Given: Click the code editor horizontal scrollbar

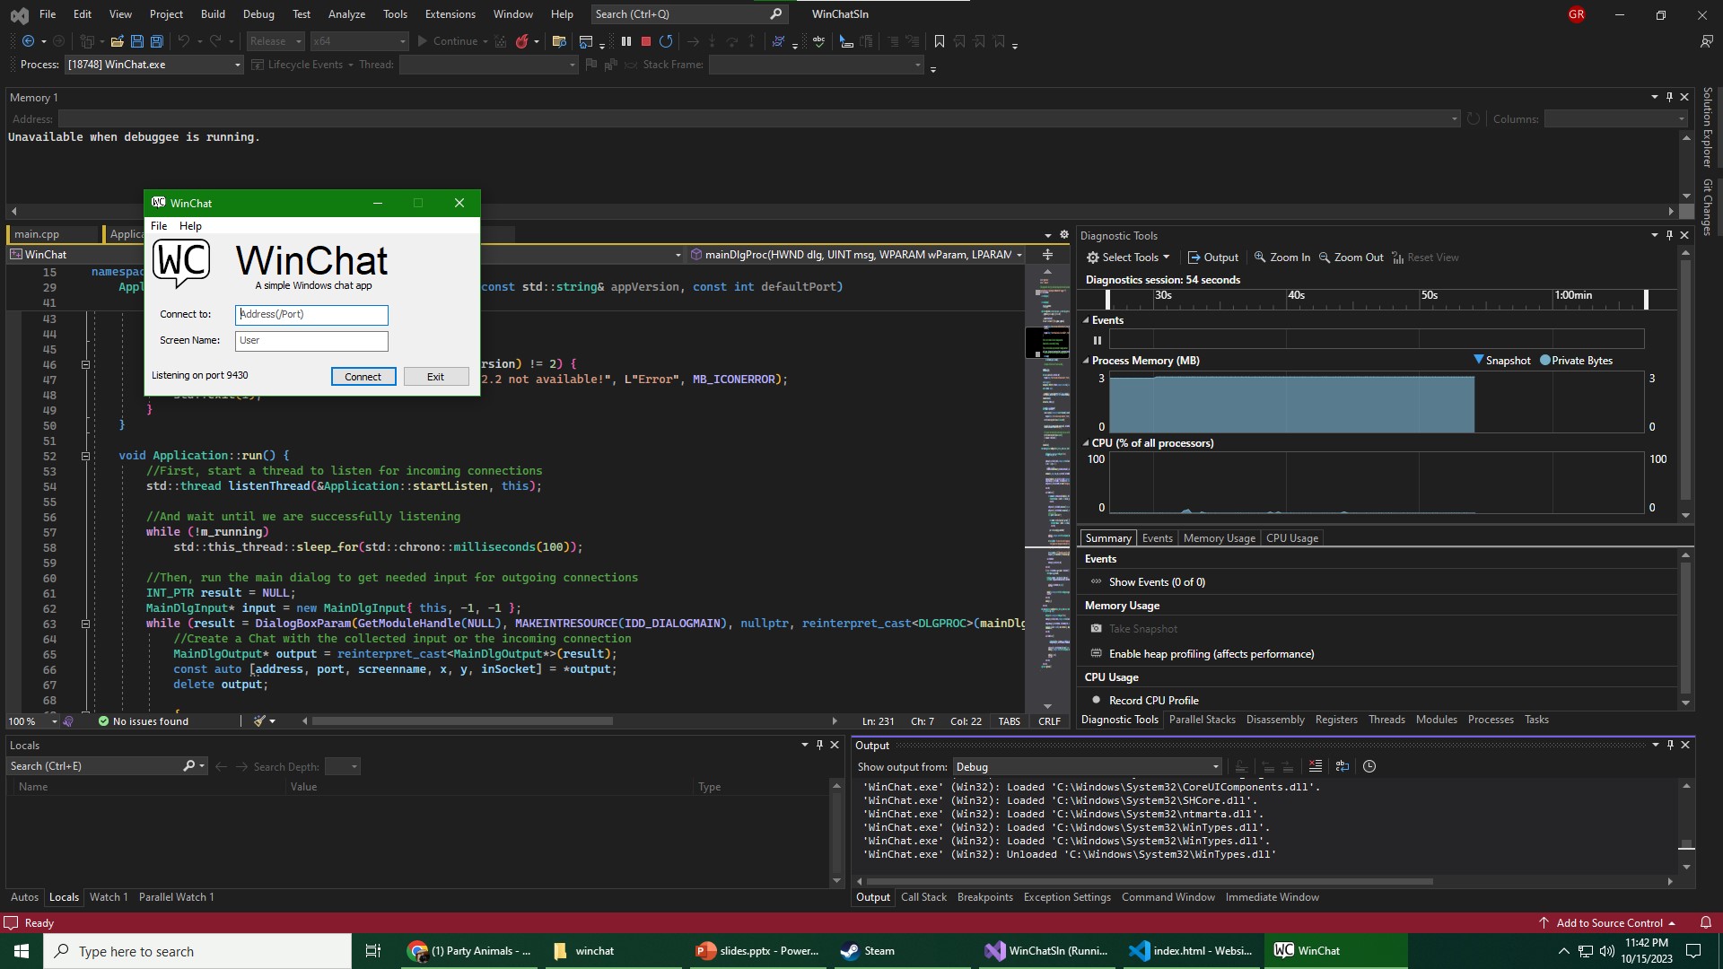Looking at the screenshot, I should tap(461, 721).
